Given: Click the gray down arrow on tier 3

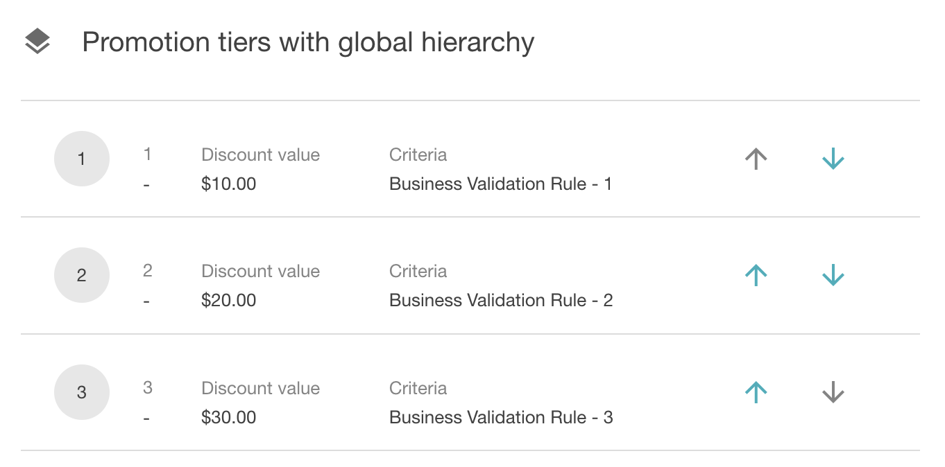Looking at the screenshot, I should [832, 391].
